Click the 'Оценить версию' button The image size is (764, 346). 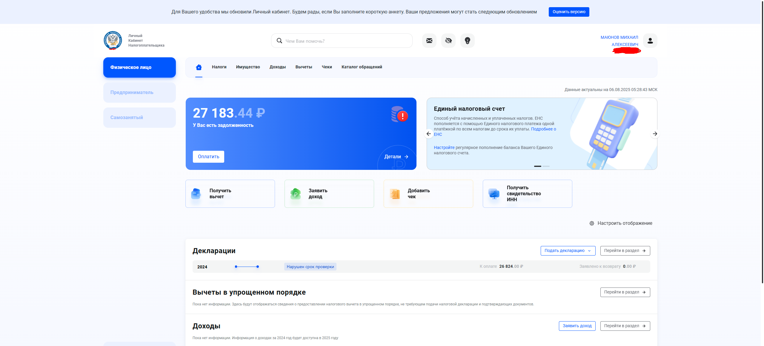coord(569,12)
